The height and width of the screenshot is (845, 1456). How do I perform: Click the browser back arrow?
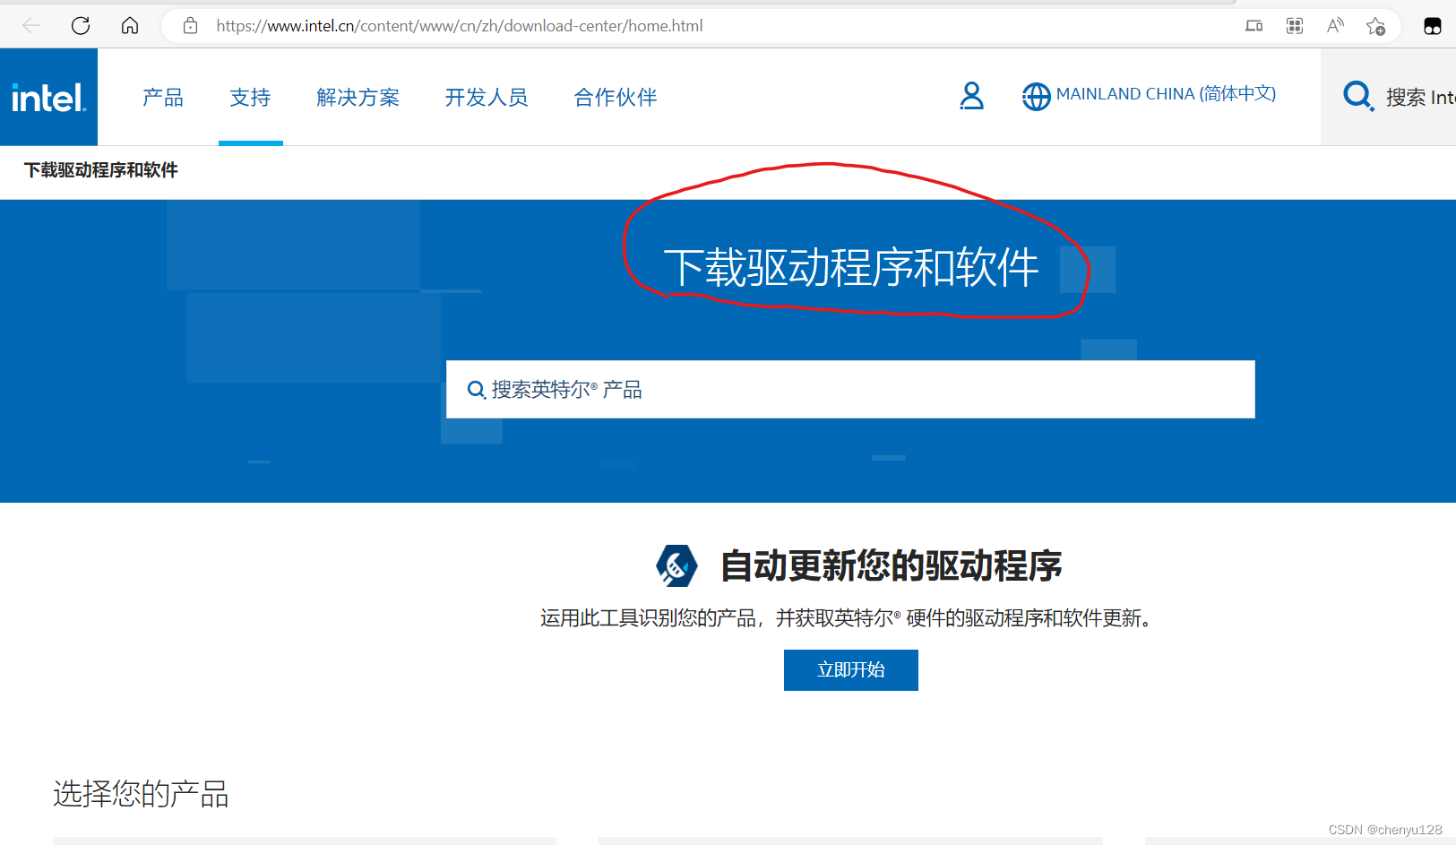(x=31, y=25)
